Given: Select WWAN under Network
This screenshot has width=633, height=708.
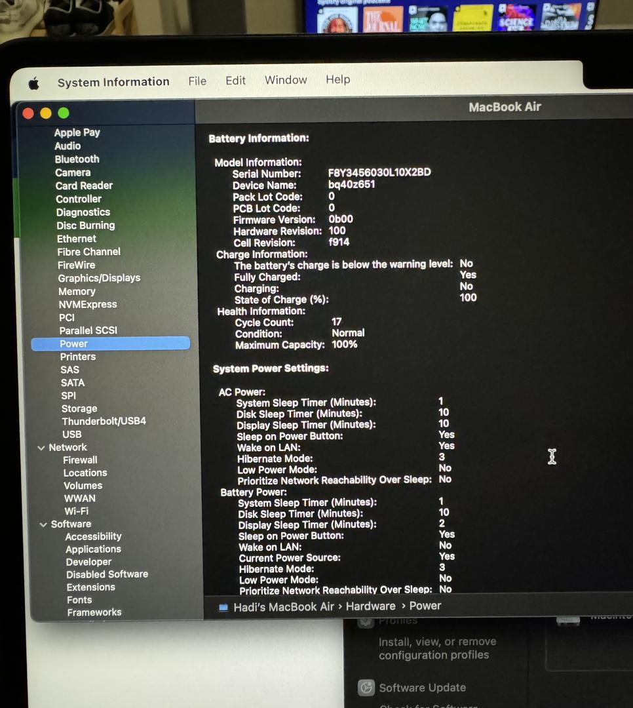Looking at the screenshot, I should [80, 498].
